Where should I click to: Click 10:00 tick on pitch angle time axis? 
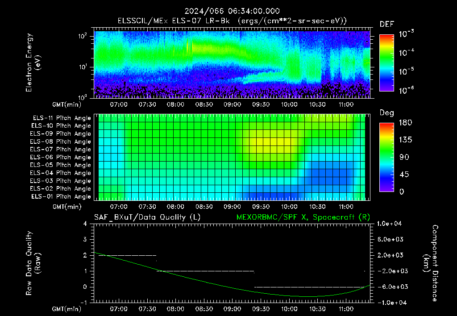tap(289, 207)
